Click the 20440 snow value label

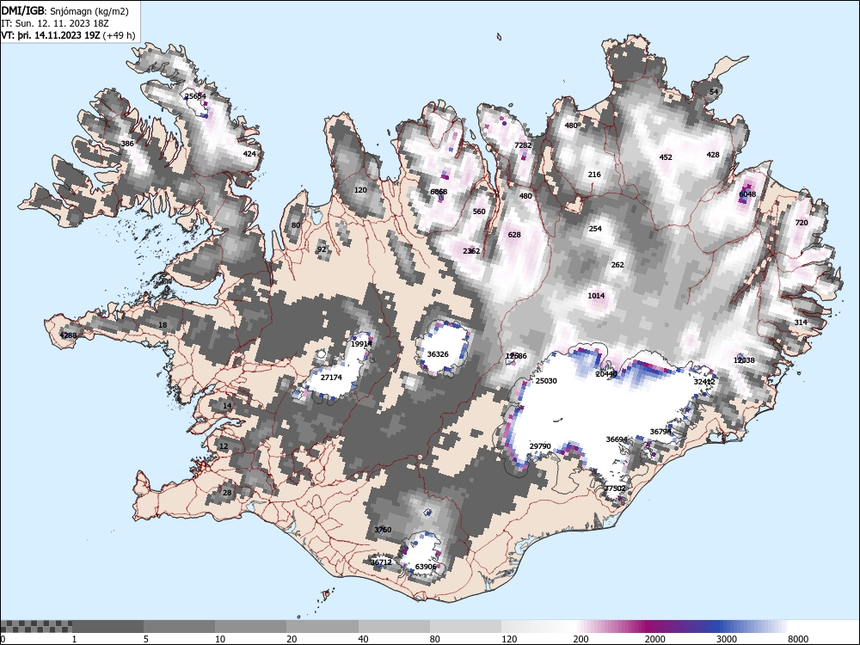click(606, 374)
